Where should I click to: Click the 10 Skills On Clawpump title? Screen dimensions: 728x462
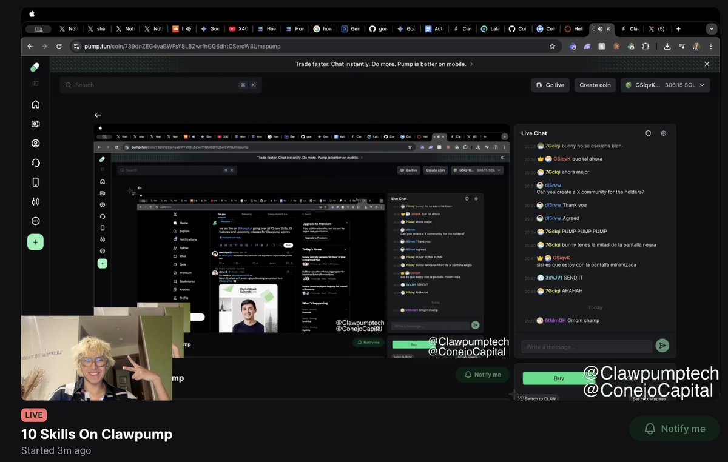point(96,434)
